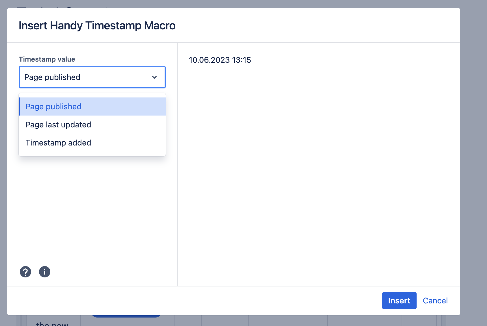Click the divider line between settings and preview
The width and height of the screenshot is (487, 326).
[177, 164]
